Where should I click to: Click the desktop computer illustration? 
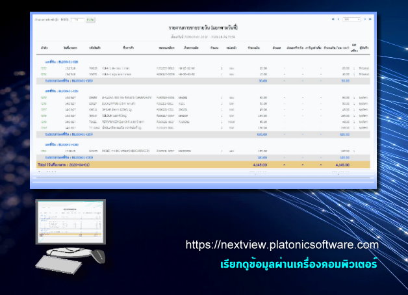click(x=71, y=237)
